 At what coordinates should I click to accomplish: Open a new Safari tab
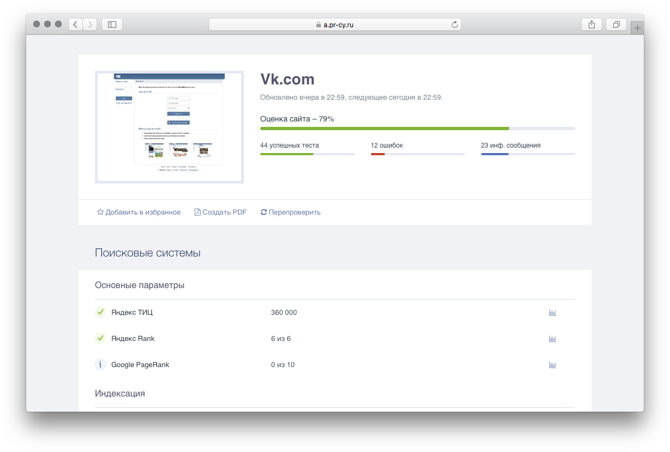[x=637, y=28]
